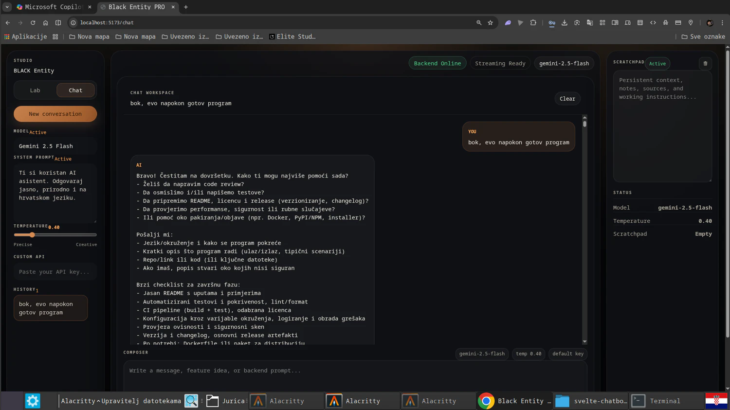Click in the system prompt text area
The image size is (730, 410).
click(x=55, y=194)
